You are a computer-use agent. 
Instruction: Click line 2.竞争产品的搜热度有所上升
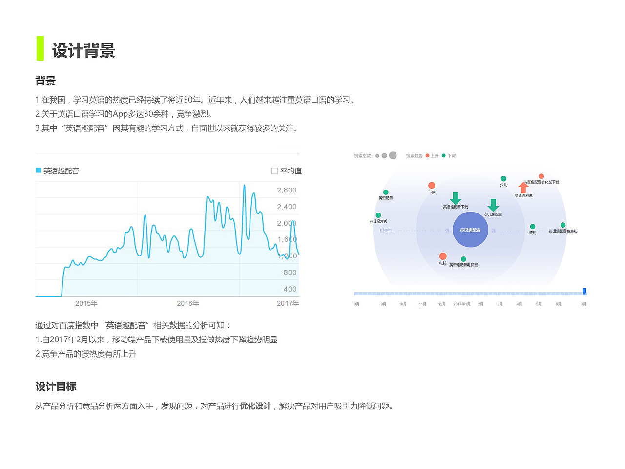coord(86,354)
